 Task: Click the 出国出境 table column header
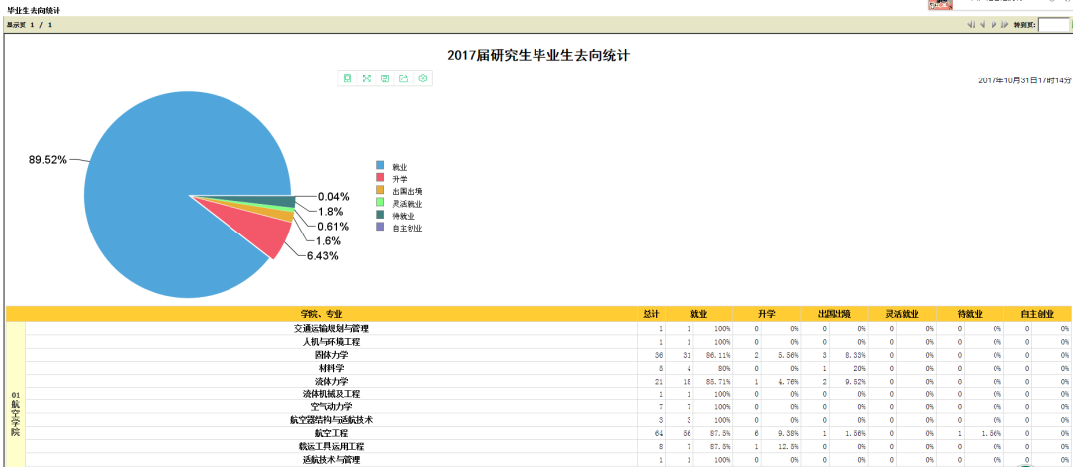835,314
